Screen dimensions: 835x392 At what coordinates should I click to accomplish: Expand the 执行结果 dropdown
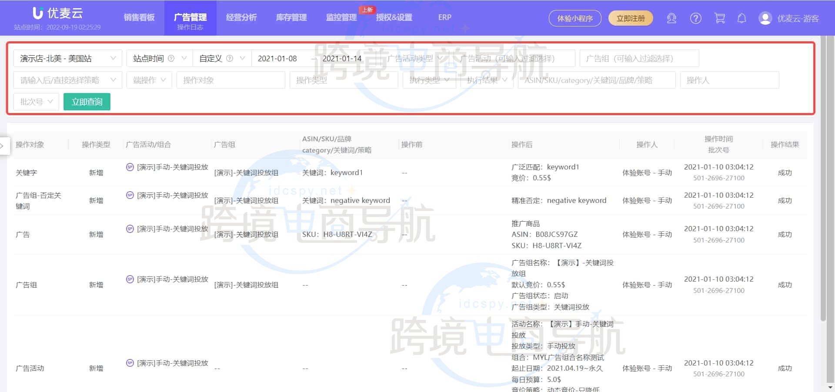coord(487,80)
